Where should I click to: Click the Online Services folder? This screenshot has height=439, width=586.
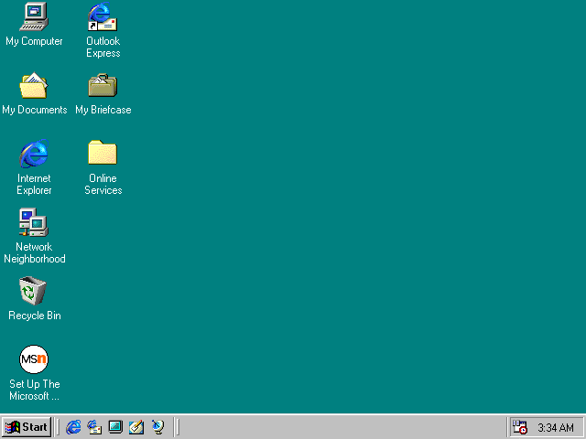[103, 154]
